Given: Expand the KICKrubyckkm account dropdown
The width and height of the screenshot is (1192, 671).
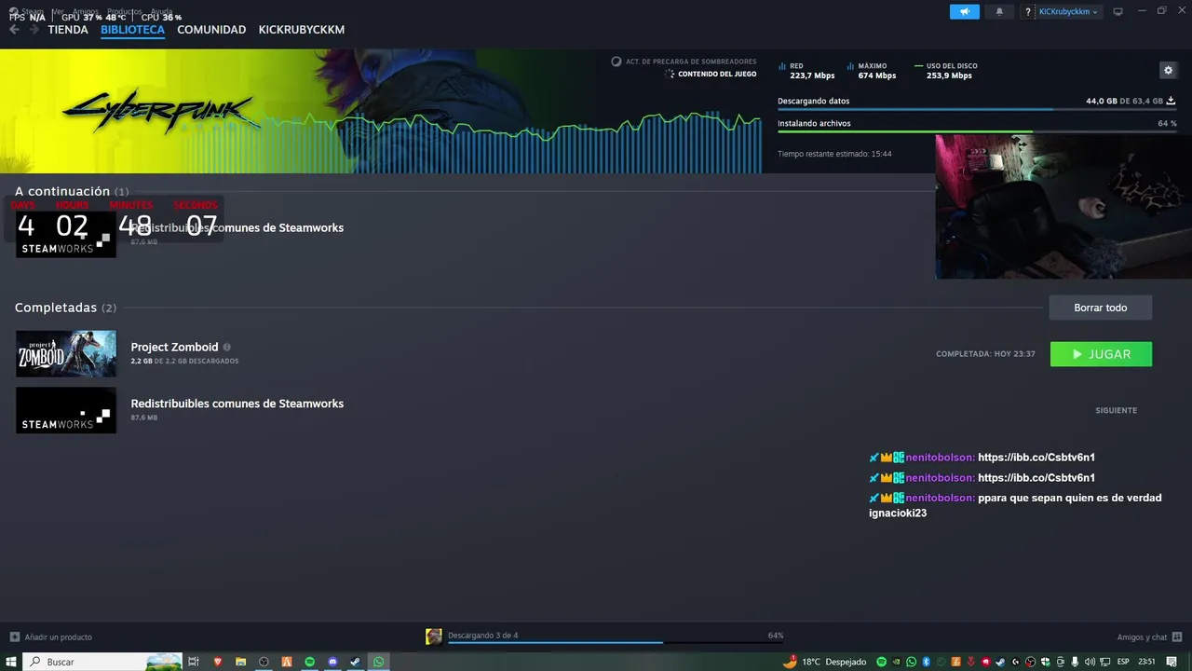Looking at the screenshot, I should (x=1068, y=12).
